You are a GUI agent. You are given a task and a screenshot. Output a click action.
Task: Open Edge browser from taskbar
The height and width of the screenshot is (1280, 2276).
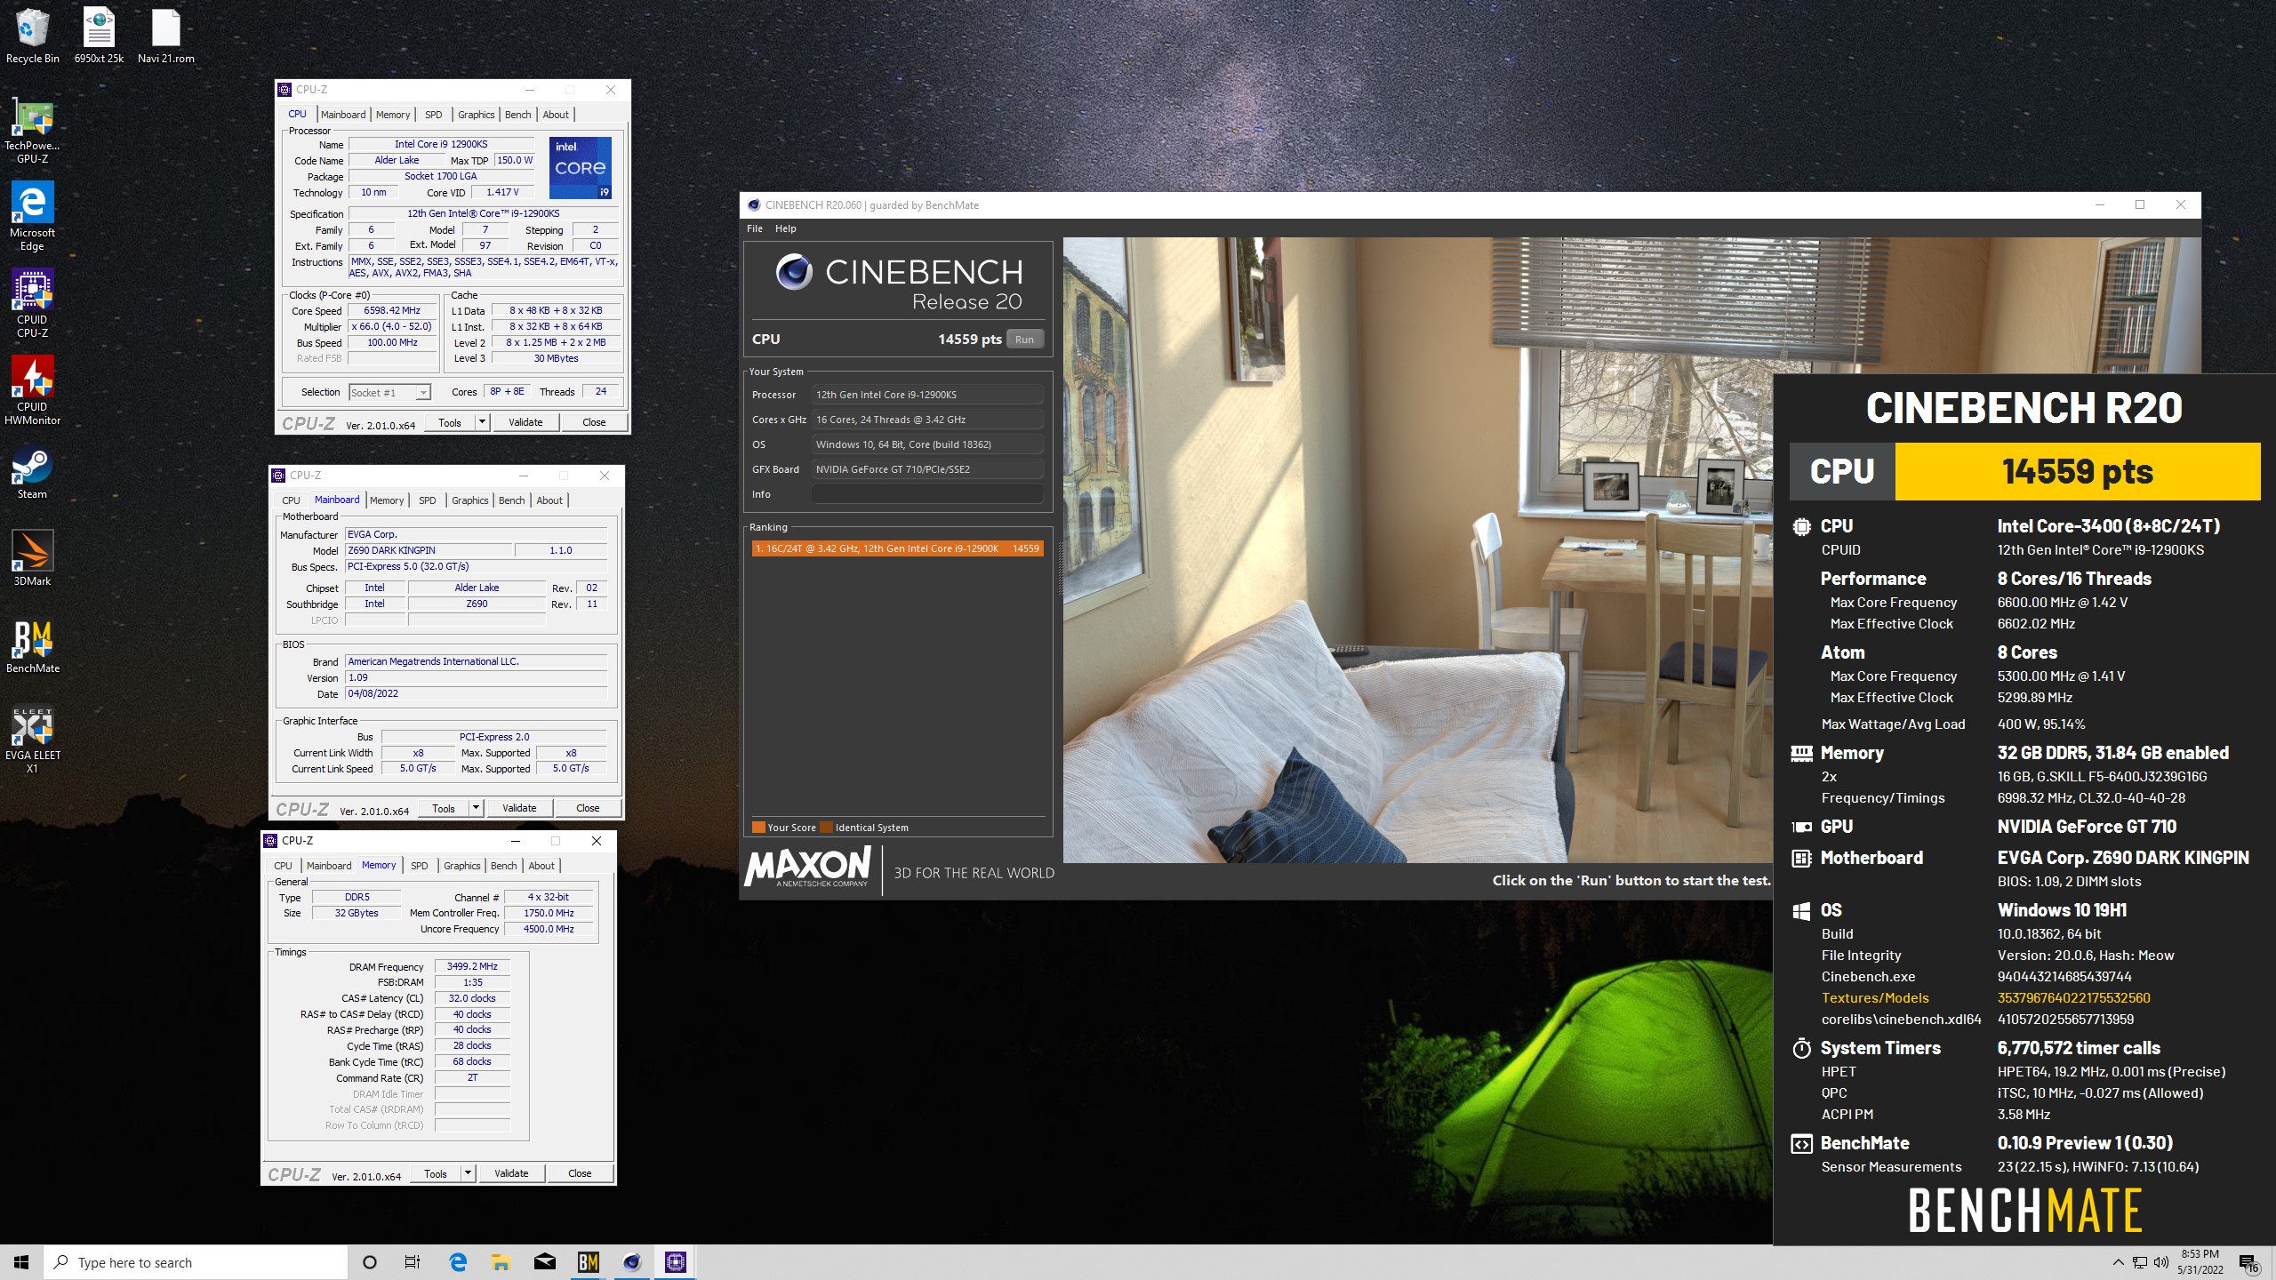[x=458, y=1262]
